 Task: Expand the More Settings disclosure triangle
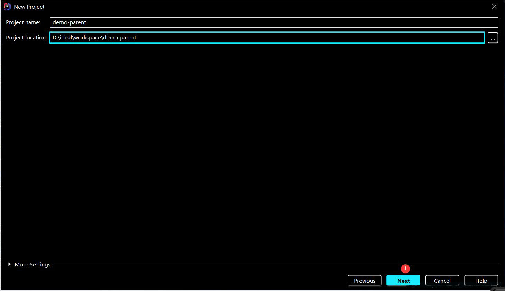[9, 264]
